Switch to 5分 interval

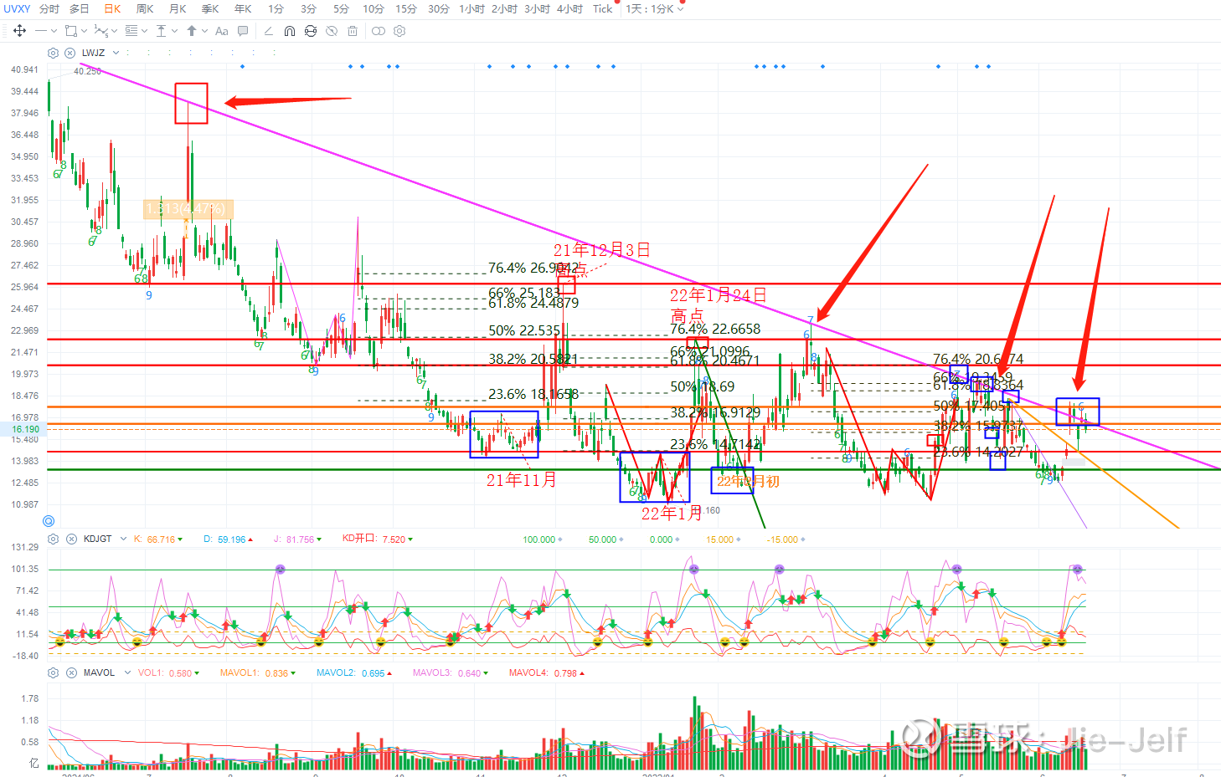[x=341, y=8]
